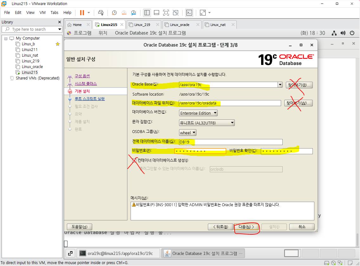Click the browse button for Oracle Base

[x=299, y=85]
